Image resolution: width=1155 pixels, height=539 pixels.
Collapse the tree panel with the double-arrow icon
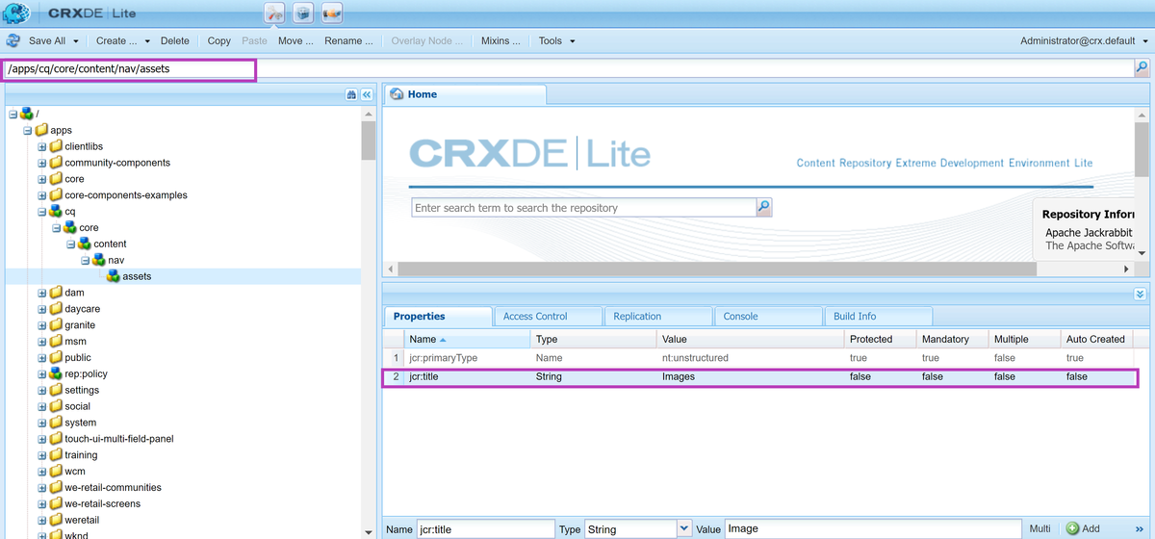tap(367, 94)
